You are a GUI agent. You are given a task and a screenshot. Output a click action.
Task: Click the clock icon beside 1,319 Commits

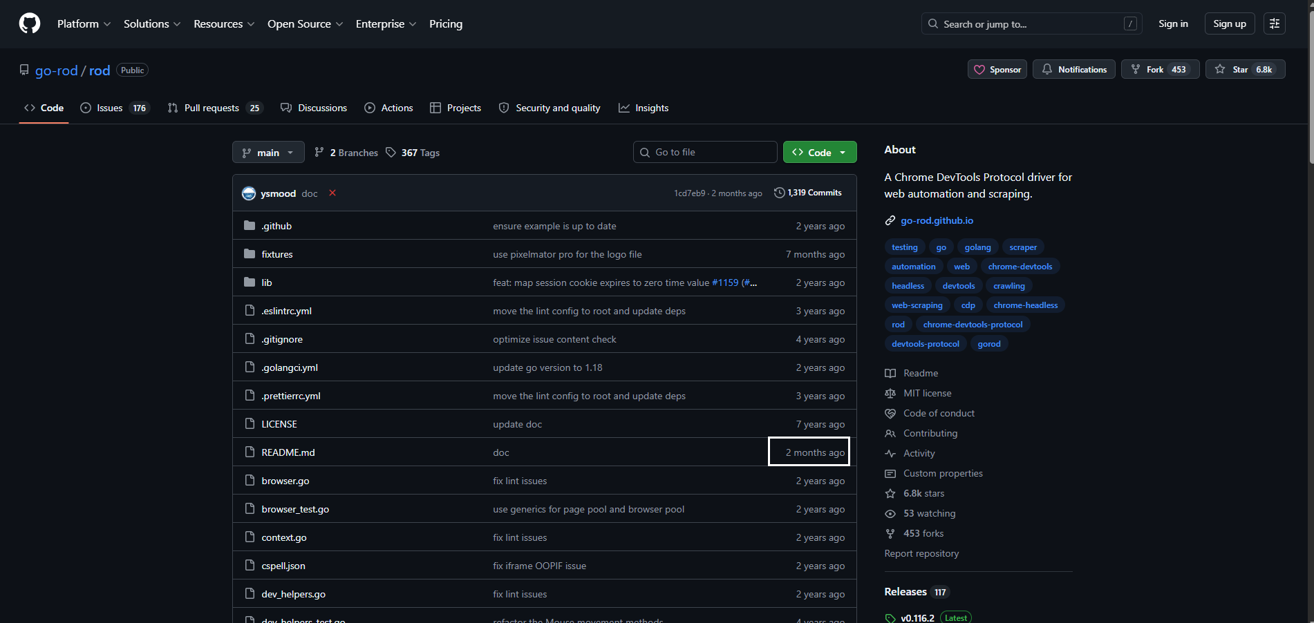pos(779,193)
